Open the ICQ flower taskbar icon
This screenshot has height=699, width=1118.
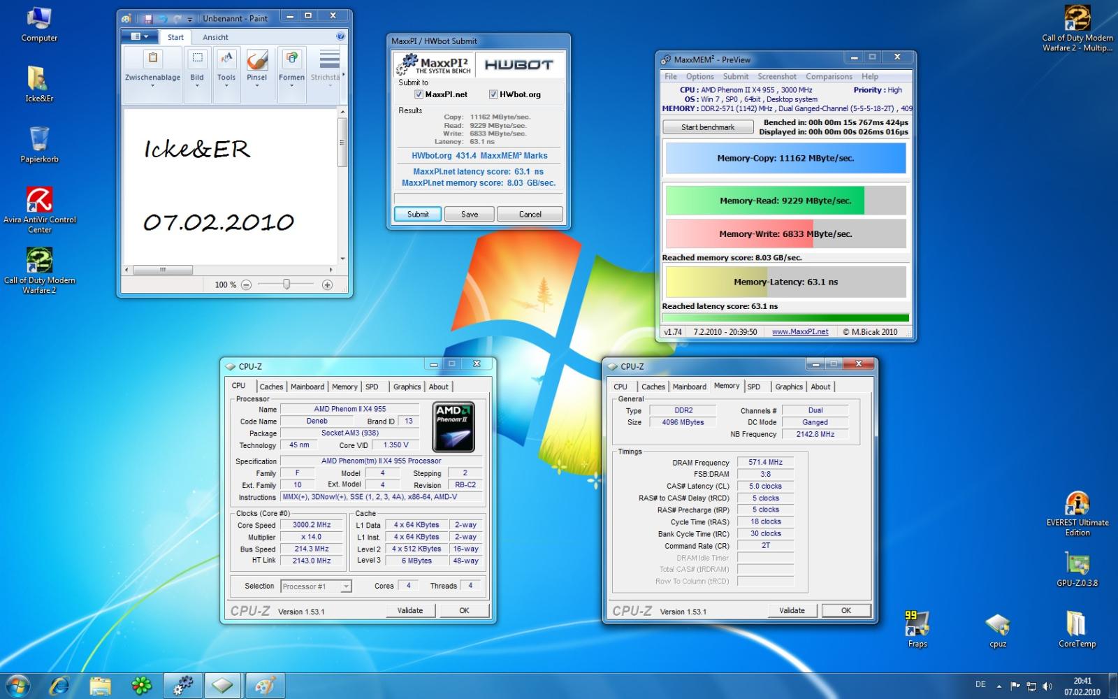142,686
